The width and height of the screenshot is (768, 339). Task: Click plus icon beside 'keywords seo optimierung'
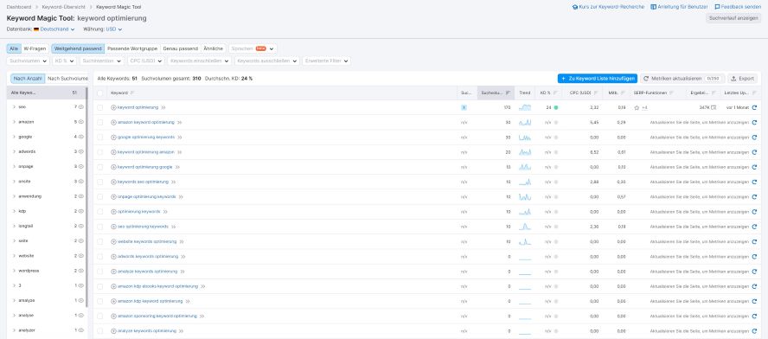click(113, 182)
